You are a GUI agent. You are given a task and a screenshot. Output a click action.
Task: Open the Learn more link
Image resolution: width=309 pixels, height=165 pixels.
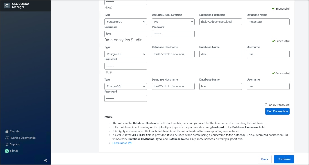pyautogui.click(x=120, y=143)
